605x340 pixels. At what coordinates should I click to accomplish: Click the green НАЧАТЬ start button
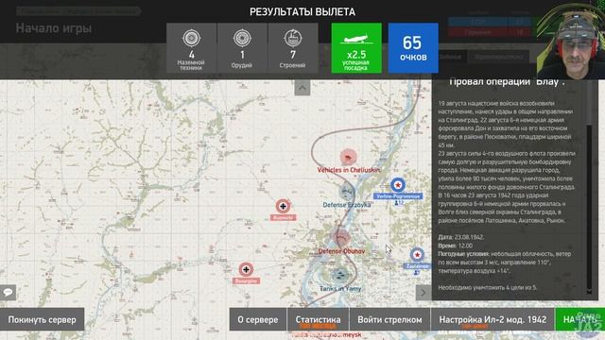click(x=579, y=319)
